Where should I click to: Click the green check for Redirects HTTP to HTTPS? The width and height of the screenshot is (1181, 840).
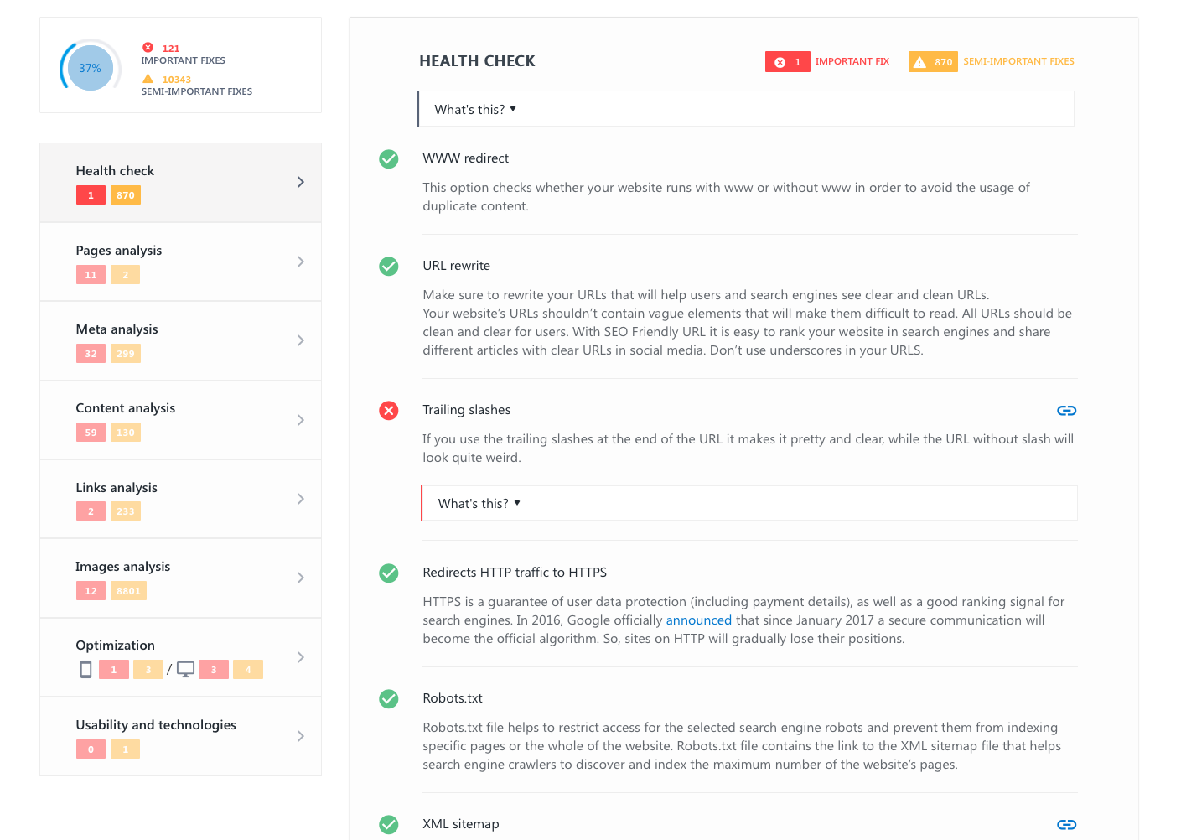[389, 573]
